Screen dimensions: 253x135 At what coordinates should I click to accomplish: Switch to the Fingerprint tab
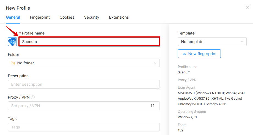[40, 17]
